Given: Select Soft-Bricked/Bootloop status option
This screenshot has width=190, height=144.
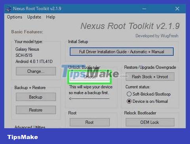Looking at the screenshot, I should (148, 94).
